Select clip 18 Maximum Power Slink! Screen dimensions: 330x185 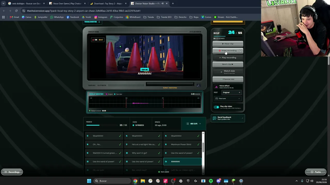pyautogui.click(x=183, y=144)
